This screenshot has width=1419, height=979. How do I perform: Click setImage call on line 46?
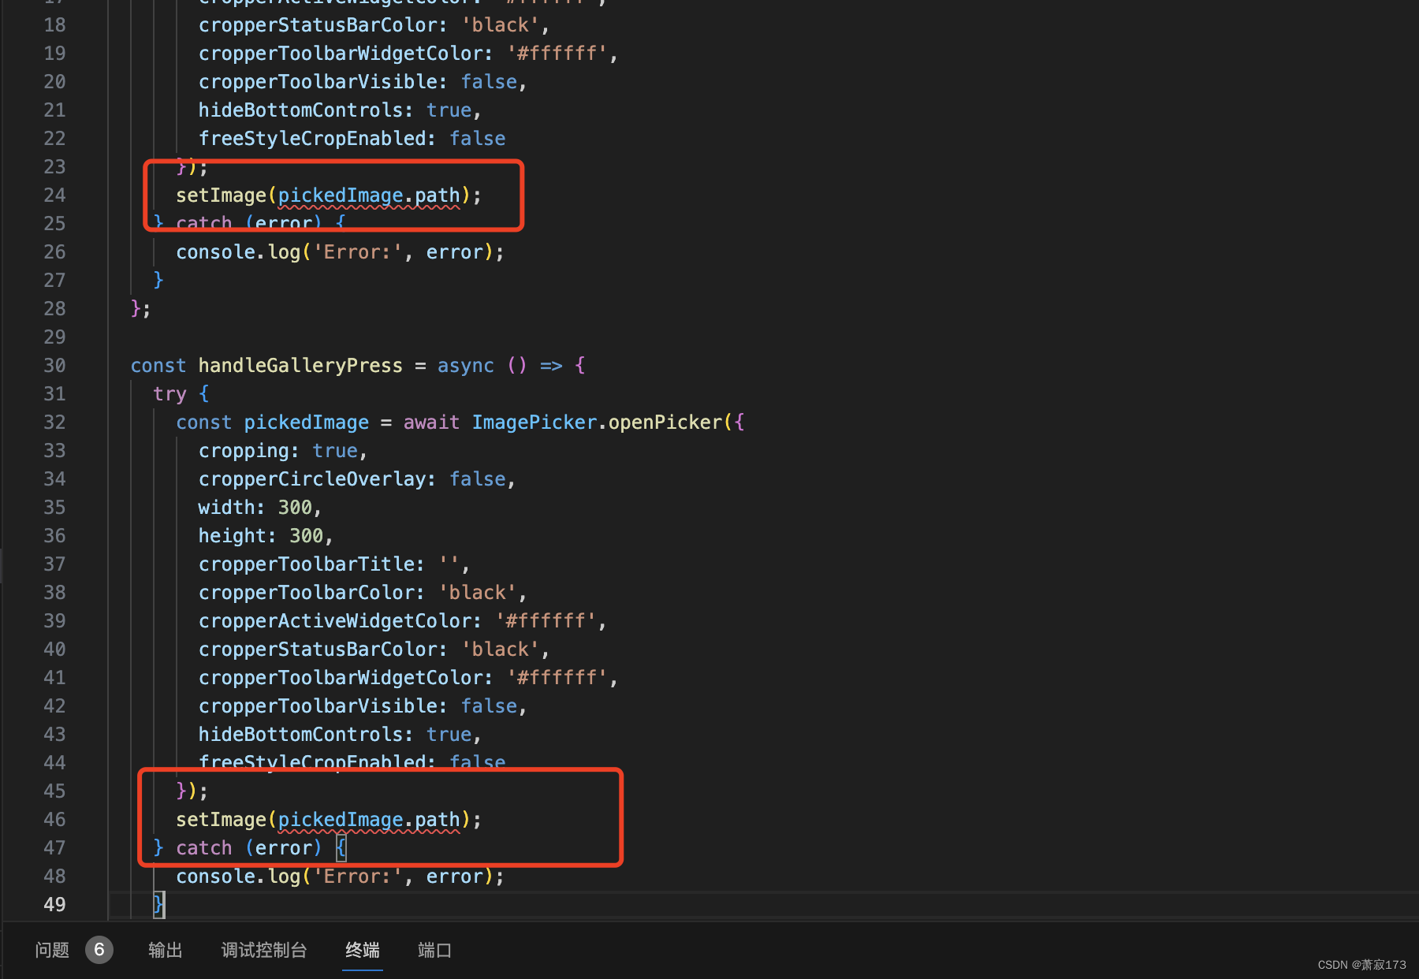click(222, 820)
